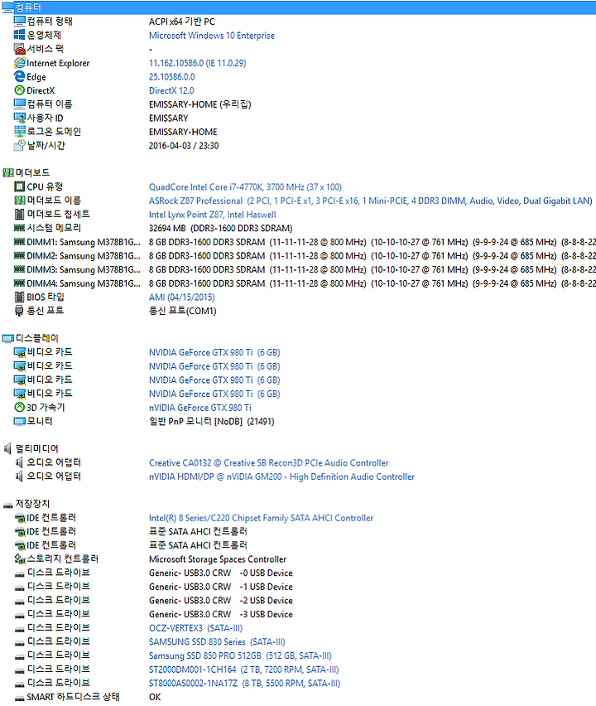Select the 32694 MB system memory value

[220, 229]
